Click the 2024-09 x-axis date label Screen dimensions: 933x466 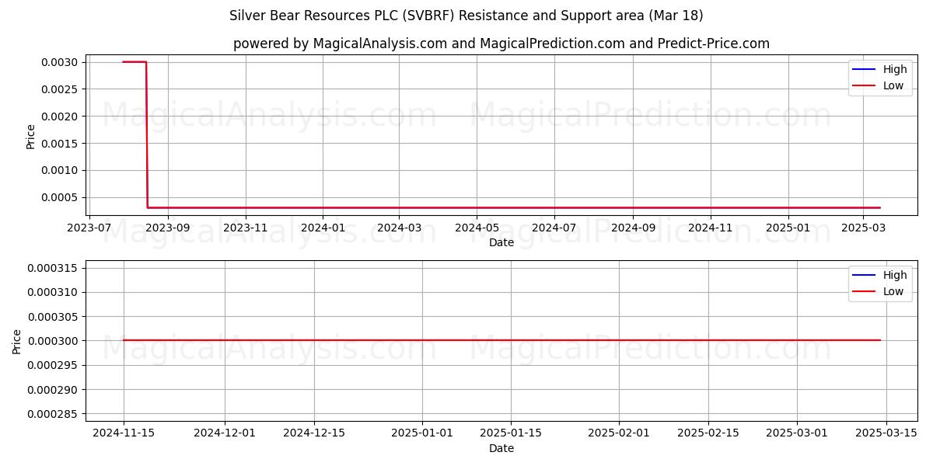click(633, 228)
